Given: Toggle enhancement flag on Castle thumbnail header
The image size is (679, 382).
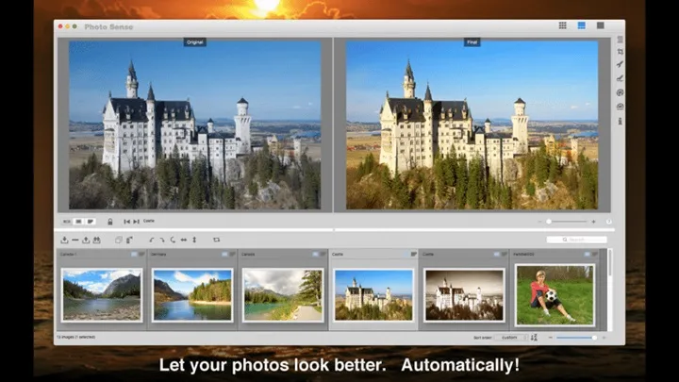Looking at the screenshot, I should coord(413,254).
